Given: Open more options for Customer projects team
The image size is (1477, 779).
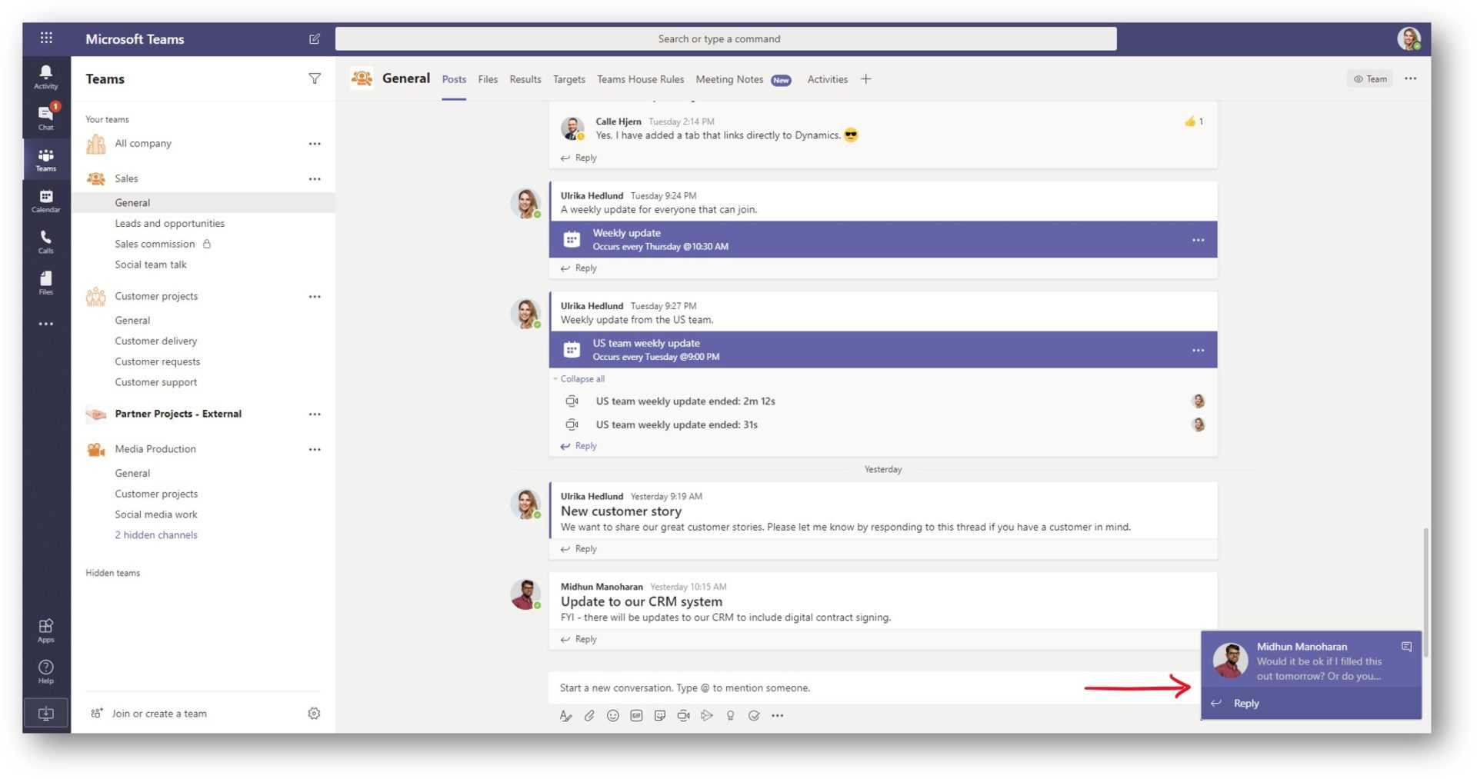Looking at the screenshot, I should coord(315,296).
